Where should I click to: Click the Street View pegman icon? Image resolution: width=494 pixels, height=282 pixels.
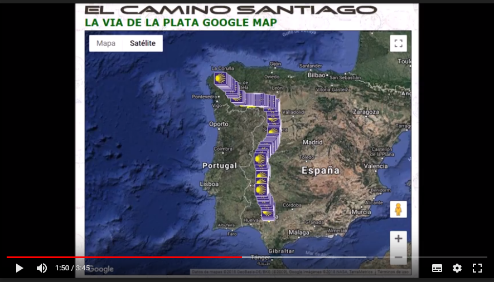click(x=398, y=209)
